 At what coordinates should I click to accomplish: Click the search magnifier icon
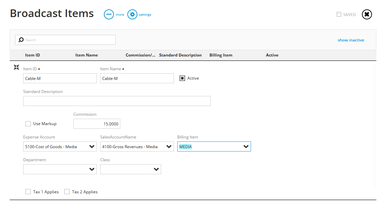[x=21, y=40]
